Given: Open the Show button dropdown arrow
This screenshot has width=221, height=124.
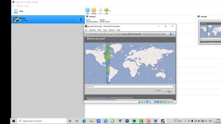Looking at the screenshot, I should (110, 11).
